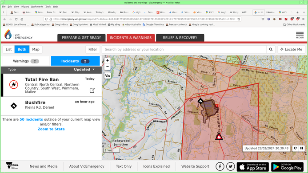308x173 pixels.
Task: Click the small red square marker on map
Action: point(217,106)
